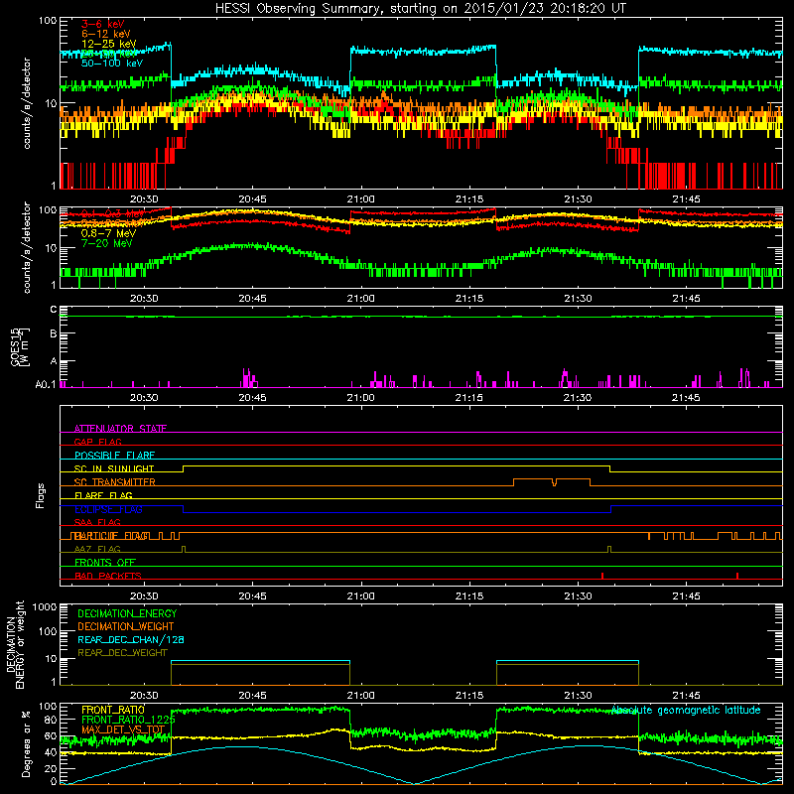The height and width of the screenshot is (794, 794).
Task: Click the 21:45 time label under decimation panel
Action: 686,696
